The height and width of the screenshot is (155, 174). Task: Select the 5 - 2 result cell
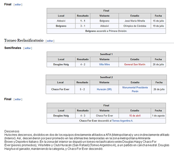pyautogui.click(x=82, y=89)
